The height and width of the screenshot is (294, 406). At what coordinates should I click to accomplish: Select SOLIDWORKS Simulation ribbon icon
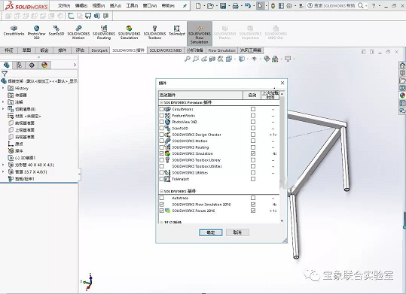click(x=130, y=32)
